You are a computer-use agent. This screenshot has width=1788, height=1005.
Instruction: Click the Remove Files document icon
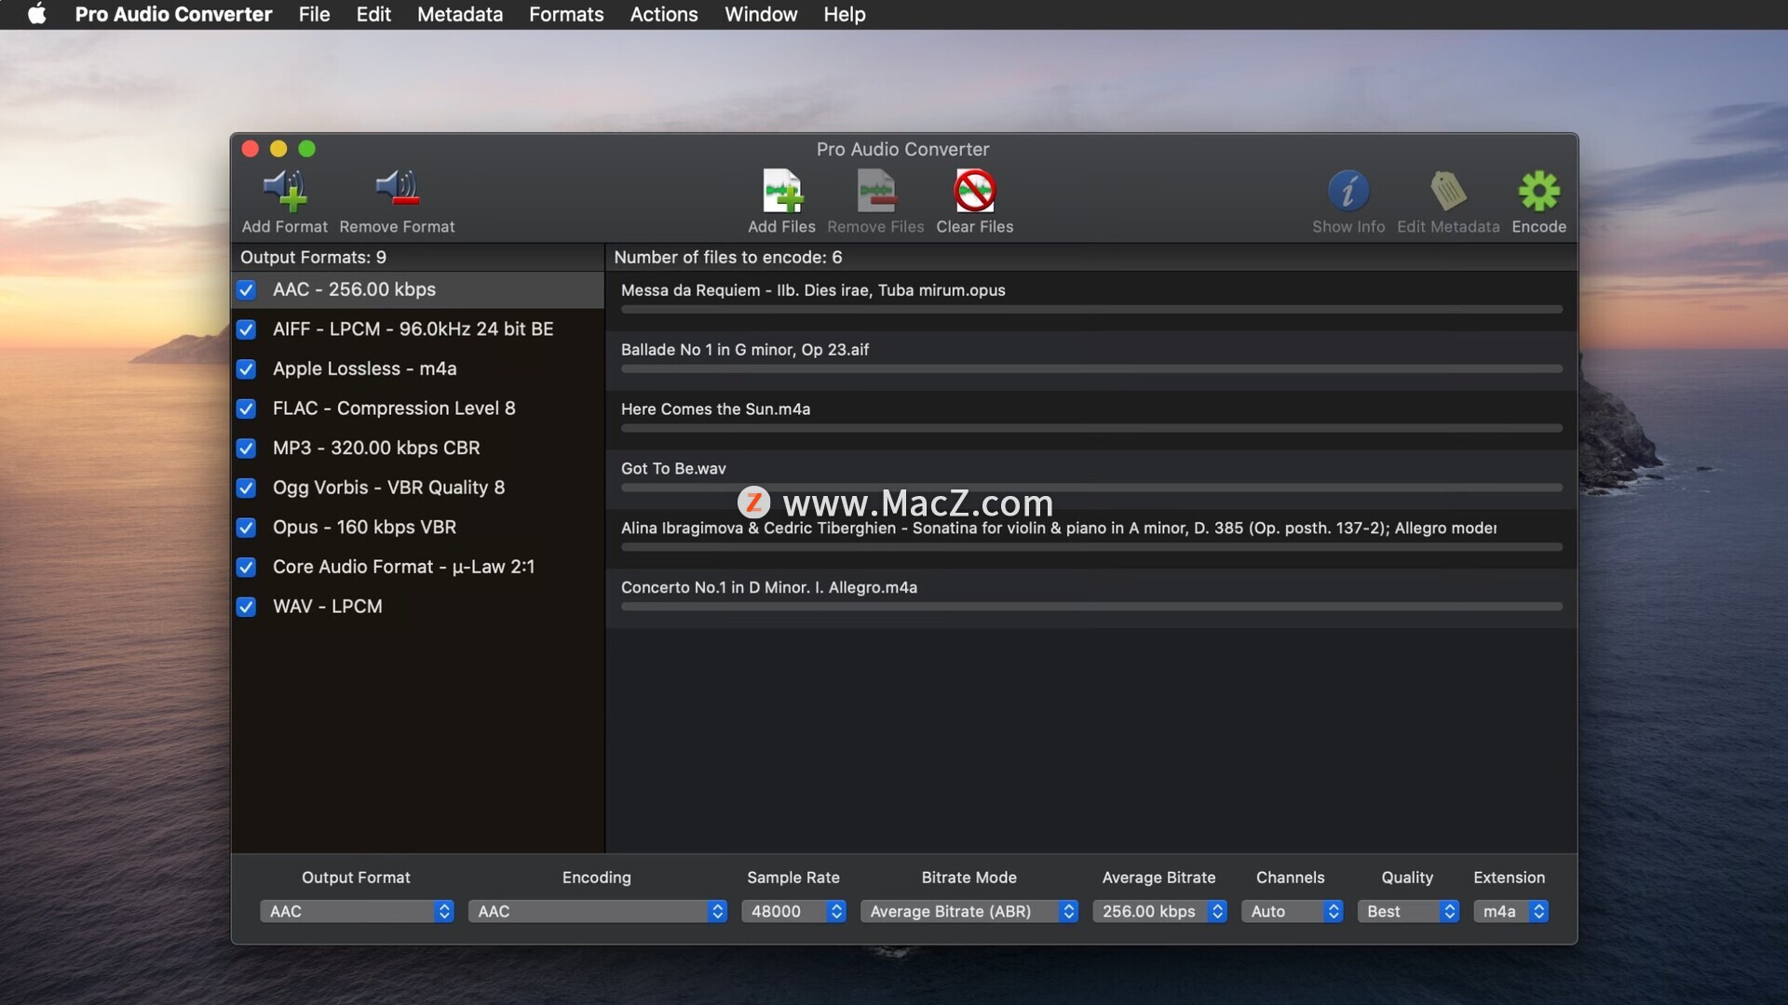coord(875,191)
